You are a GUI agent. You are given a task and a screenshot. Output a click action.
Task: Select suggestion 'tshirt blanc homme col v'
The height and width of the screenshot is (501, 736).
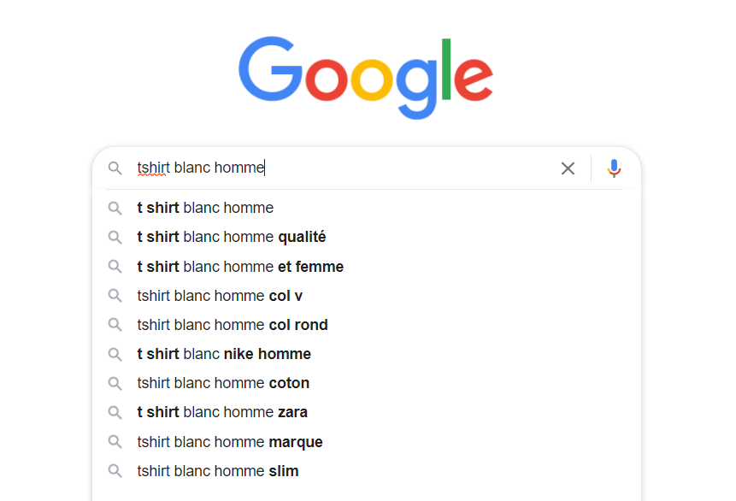click(x=366, y=296)
